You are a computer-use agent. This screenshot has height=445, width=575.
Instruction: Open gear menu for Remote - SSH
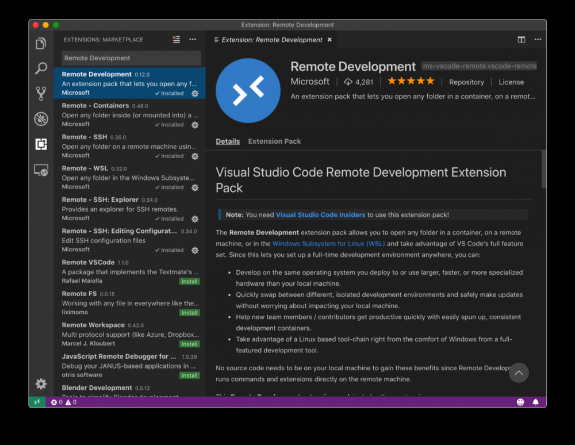195,156
